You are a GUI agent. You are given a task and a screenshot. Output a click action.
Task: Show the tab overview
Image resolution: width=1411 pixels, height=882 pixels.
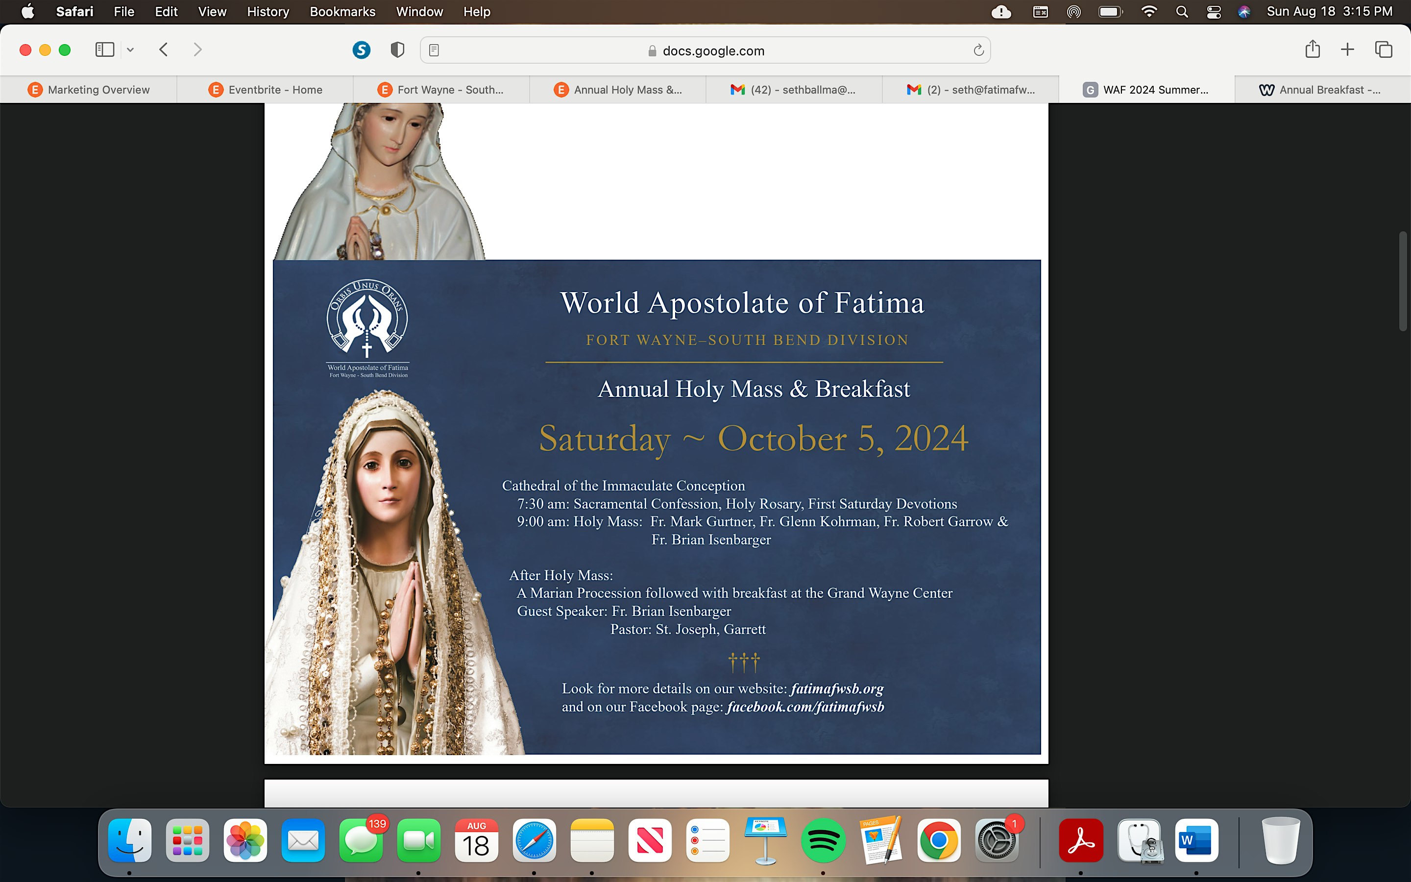pyautogui.click(x=1384, y=49)
